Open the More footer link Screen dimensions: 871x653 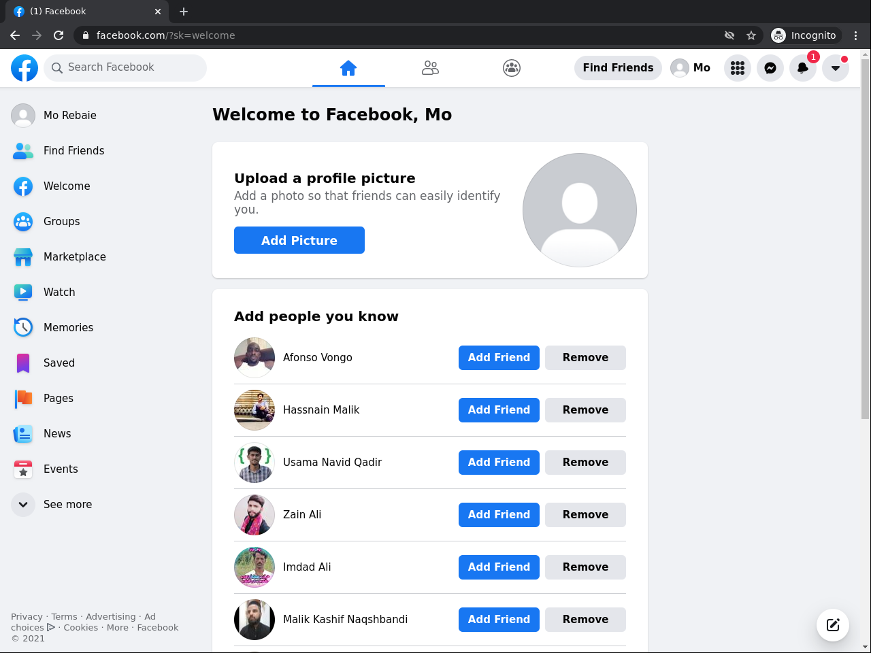pyautogui.click(x=118, y=628)
